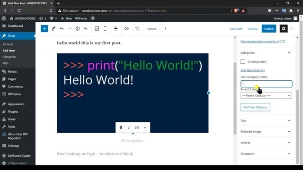
Task: Move block up with the arrow
Action: click(x=105, y=26)
